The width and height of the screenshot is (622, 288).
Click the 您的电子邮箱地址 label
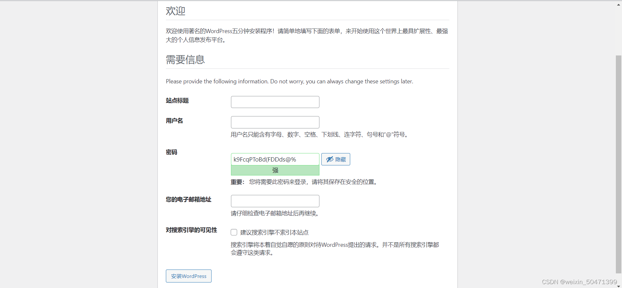[189, 199]
